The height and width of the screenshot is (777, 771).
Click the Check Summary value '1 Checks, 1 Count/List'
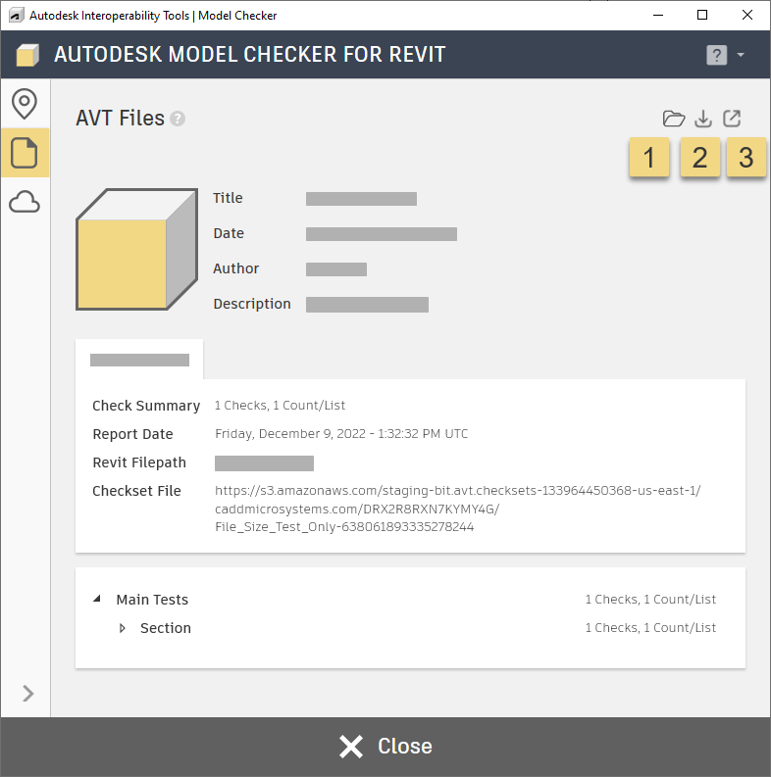click(x=280, y=406)
